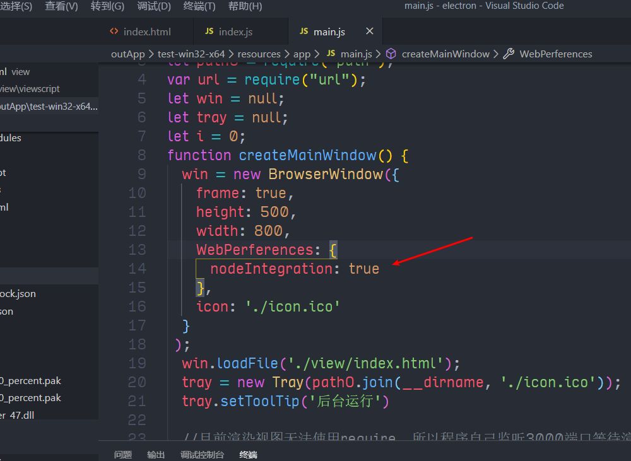
Task: Click WebPerferences in the breadcrumb
Action: [x=556, y=54]
